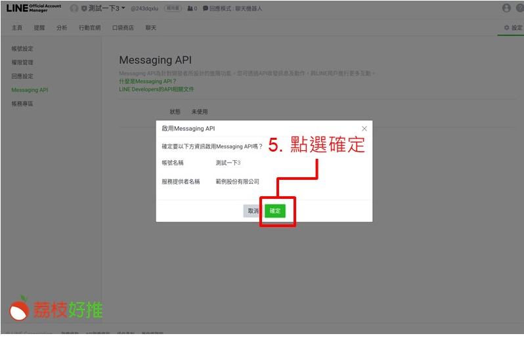Select 帳號設定 in the sidebar

[x=22, y=49]
